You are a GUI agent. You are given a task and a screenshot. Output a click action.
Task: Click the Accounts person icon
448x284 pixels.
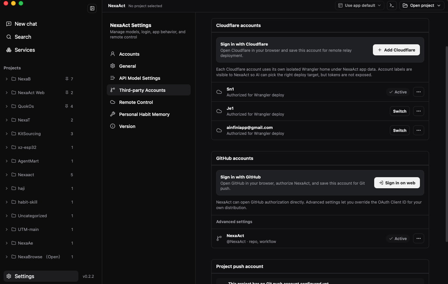113,54
